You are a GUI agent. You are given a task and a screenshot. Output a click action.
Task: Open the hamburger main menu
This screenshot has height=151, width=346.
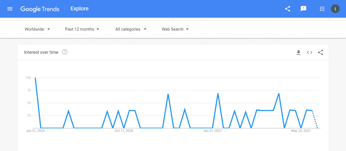point(10,9)
